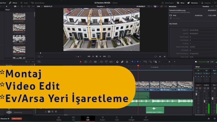Select the Trim Edit mode tool
The image size is (217, 122).
click(86, 62)
